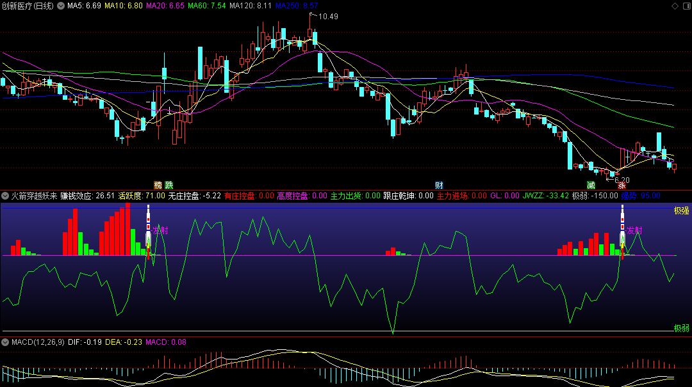Click the 创新医疗 (日线) chart title

point(28,6)
